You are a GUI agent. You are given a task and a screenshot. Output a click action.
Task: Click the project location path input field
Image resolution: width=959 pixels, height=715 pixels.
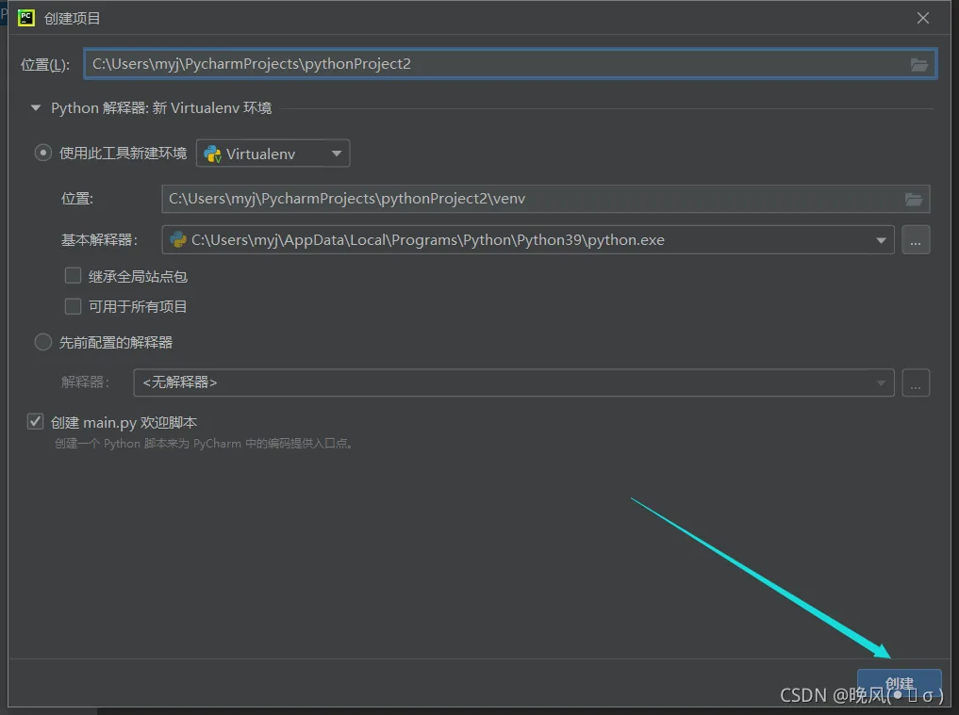click(509, 63)
